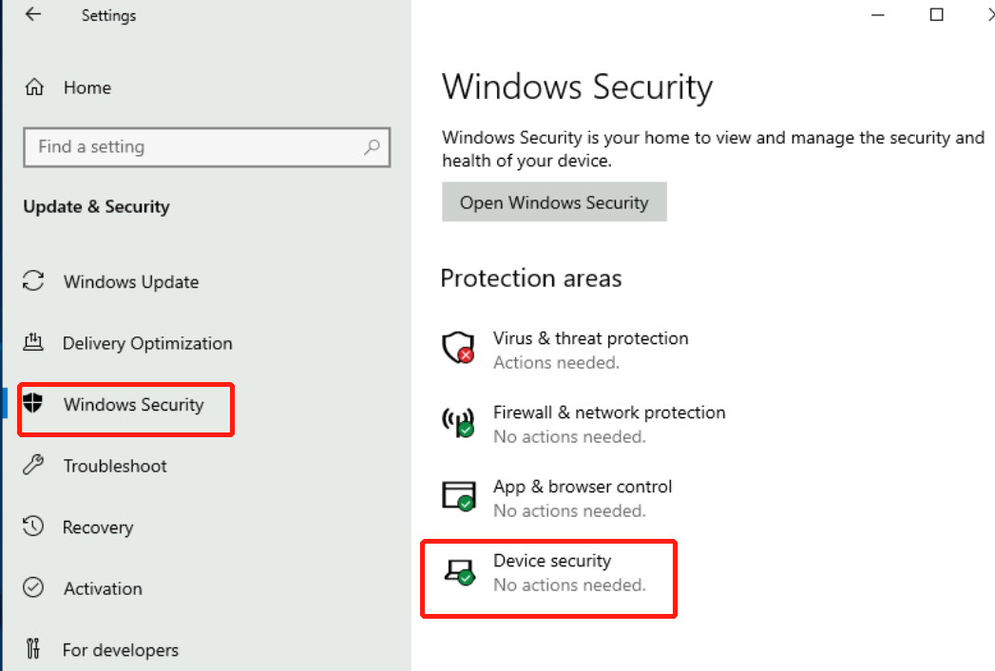995x671 pixels.
Task: Click the Virus & threat protection shield icon
Action: (x=458, y=348)
